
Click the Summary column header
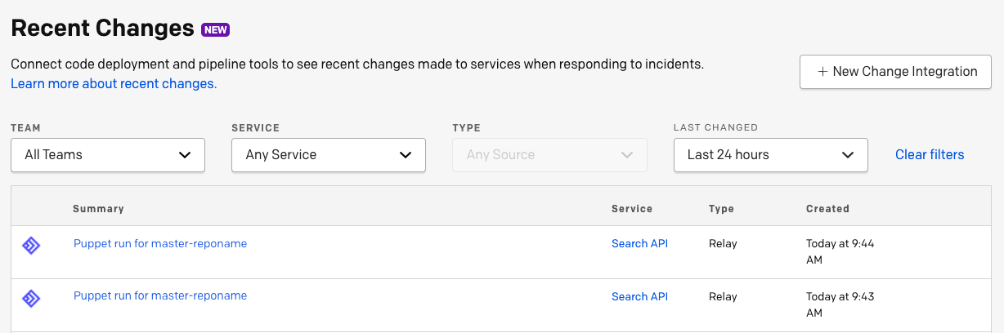click(98, 209)
